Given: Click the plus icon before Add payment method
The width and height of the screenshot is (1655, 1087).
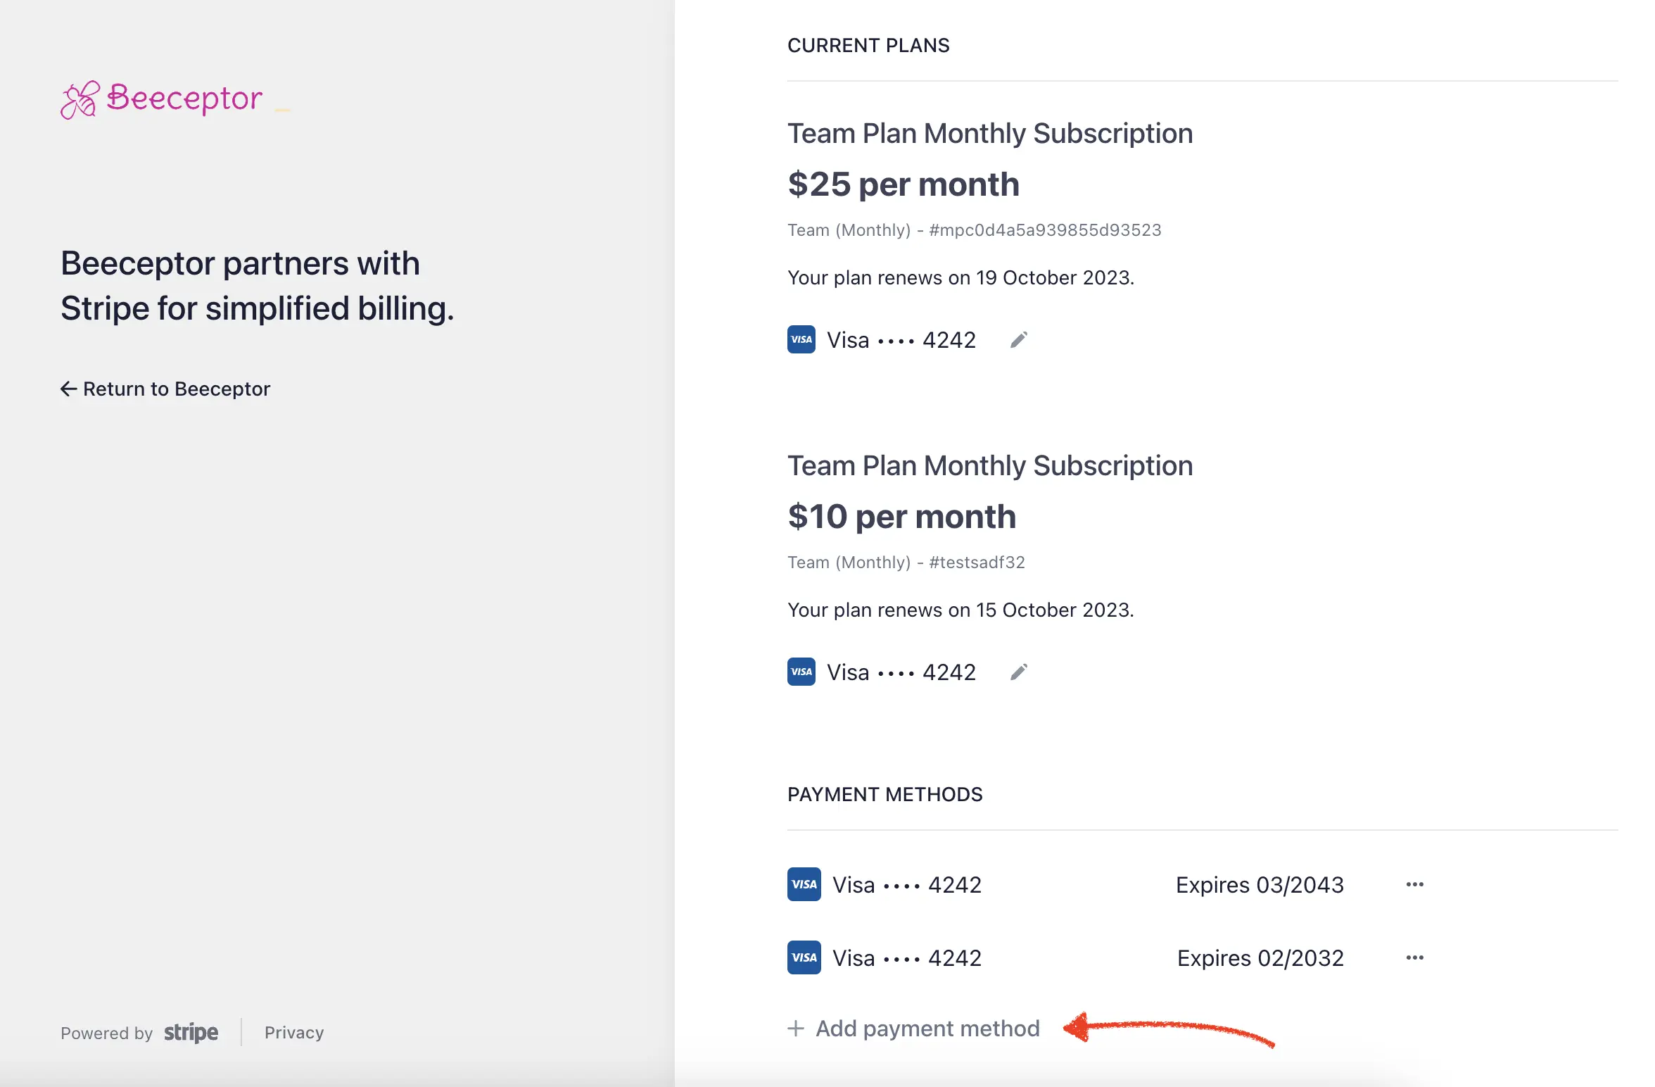Looking at the screenshot, I should pos(795,1028).
